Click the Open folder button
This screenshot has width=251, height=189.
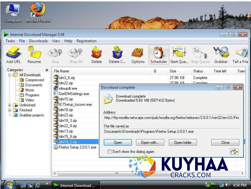183,142
